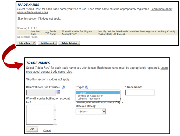Click the help icon beside Removal Date
The width and height of the screenshot is (180, 136).
coord(63,87)
